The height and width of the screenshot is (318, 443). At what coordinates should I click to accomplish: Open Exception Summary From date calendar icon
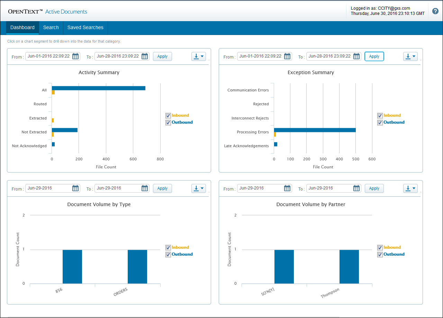(x=287, y=56)
